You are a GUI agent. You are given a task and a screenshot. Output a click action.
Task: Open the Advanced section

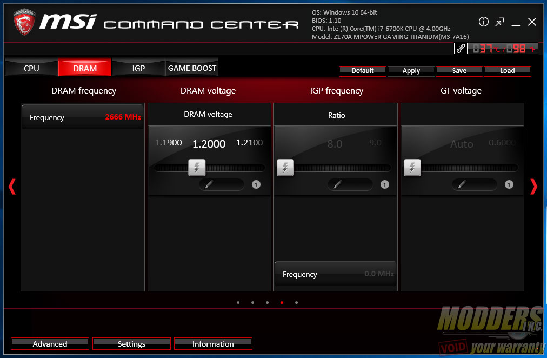coord(50,344)
